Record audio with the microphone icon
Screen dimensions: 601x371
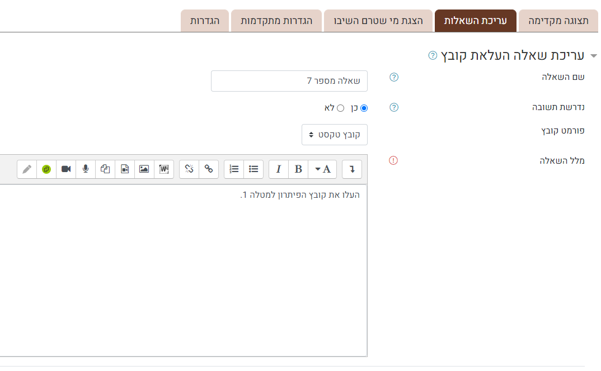[x=86, y=169]
